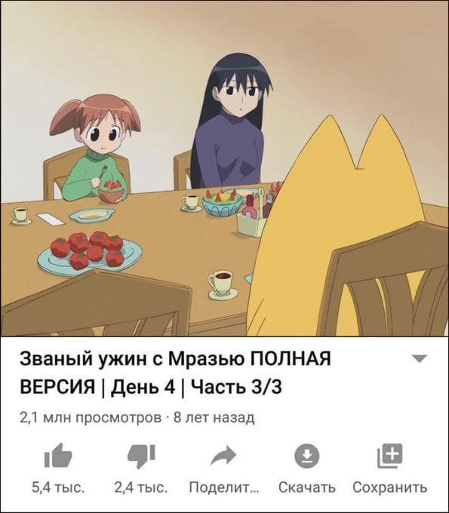Image resolution: width=449 pixels, height=513 pixels.
Task: Click the 2,1 млн просмотров text
Action: [91, 418]
